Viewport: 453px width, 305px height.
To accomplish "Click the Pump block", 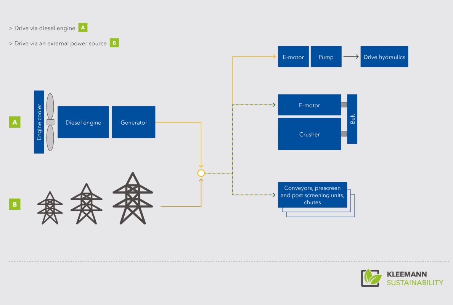I will coord(326,56).
